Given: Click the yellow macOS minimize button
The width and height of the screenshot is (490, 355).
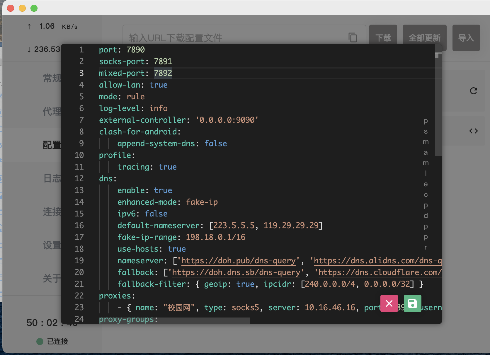Looking at the screenshot, I should (x=22, y=8).
